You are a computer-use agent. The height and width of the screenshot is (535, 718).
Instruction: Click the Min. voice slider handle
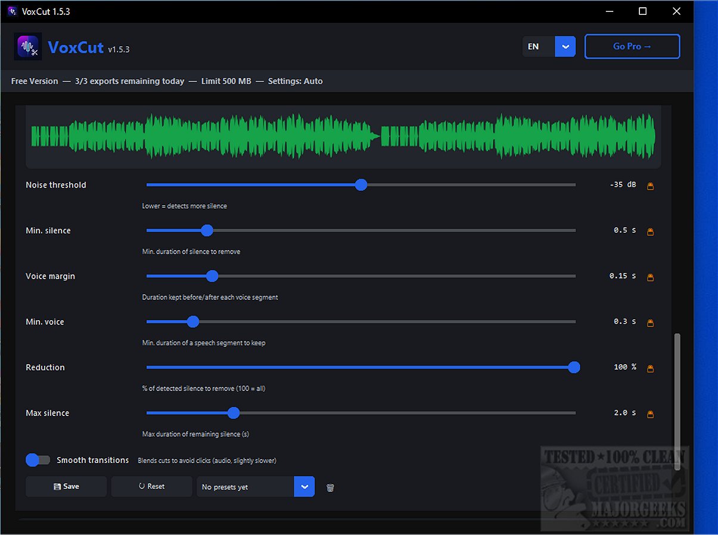coord(192,322)
